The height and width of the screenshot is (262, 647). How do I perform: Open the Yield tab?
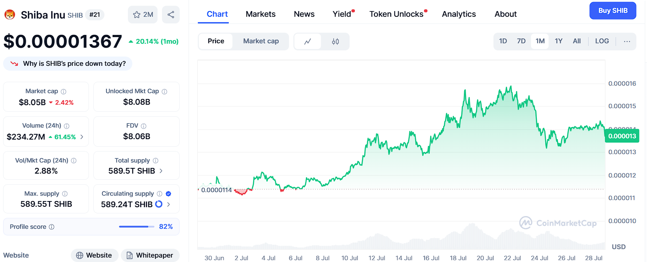click(342, 14)
